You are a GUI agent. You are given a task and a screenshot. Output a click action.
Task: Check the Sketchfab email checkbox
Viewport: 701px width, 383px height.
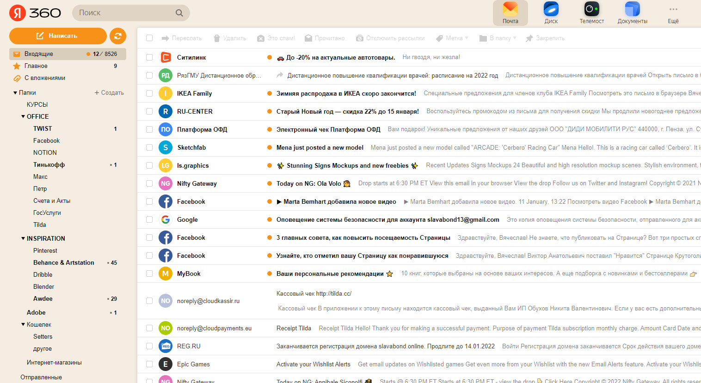click(x=149, y=147)
